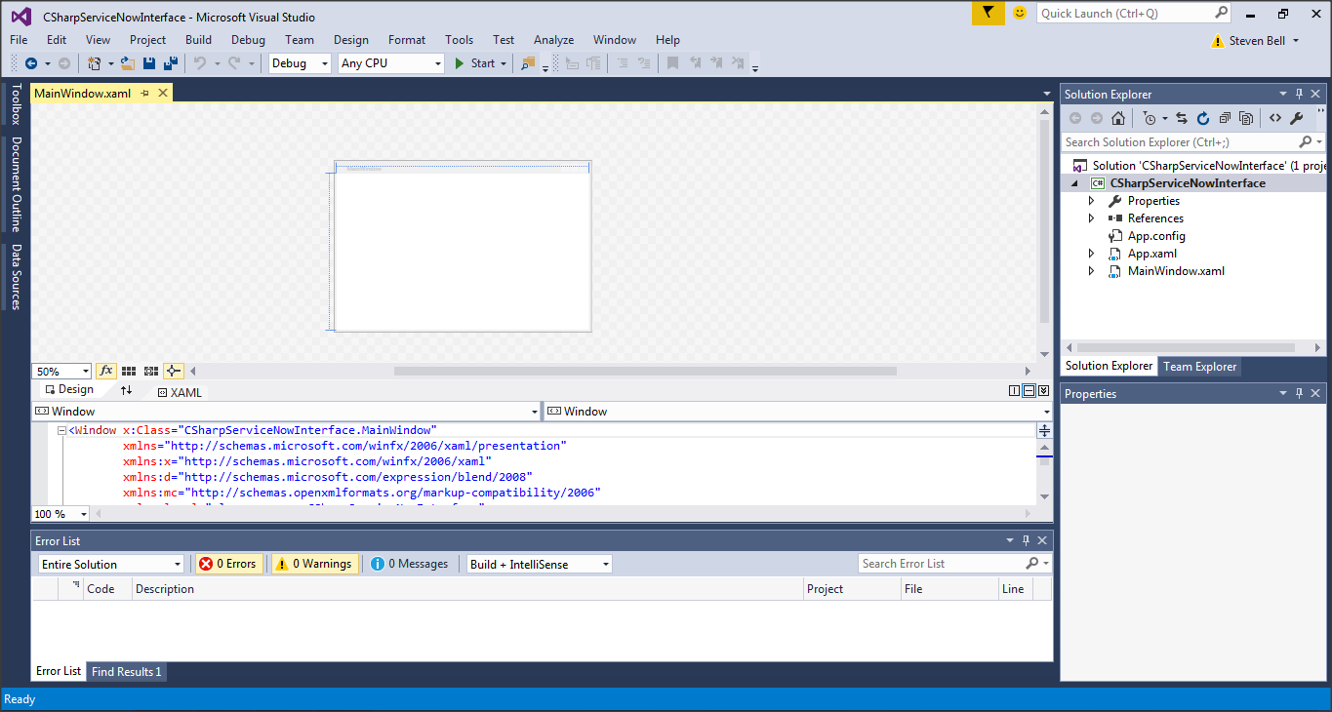Open the designer 50% zoom dropdown
This screenshot has width=1332, height=712.
click(x=62, y=372)
